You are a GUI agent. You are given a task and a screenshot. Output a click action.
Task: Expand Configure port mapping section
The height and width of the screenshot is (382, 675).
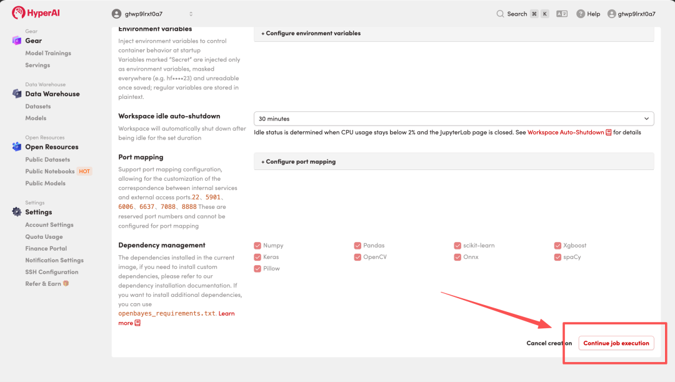454,161
